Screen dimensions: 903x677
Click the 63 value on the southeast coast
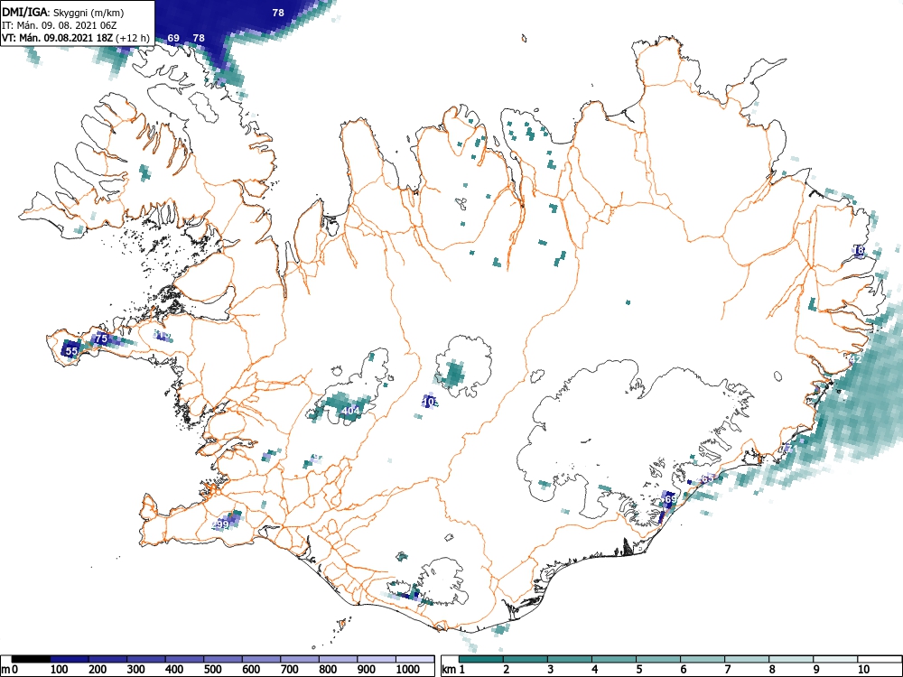[708, 478]
